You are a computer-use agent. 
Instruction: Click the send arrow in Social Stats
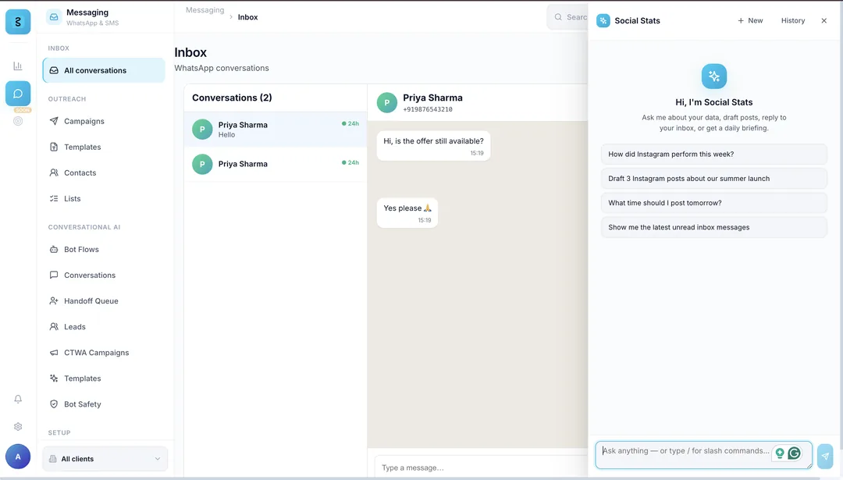825,457
